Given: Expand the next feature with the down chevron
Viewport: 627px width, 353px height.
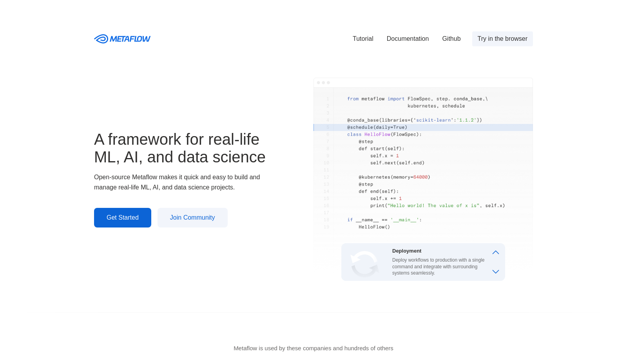Looking at the screenshot, I should coord(495,271).
